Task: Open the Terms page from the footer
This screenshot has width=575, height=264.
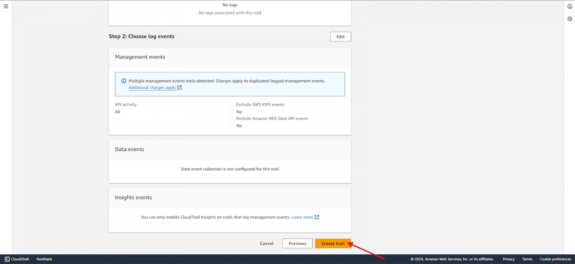Action: pos(527,259)
